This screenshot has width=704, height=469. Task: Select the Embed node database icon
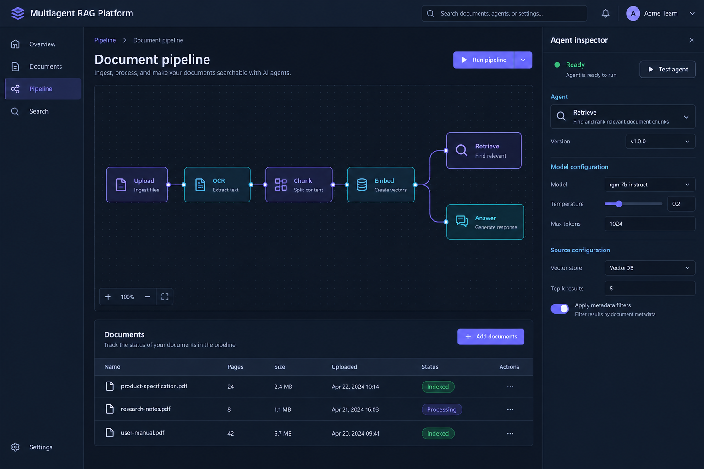point(362,185)
